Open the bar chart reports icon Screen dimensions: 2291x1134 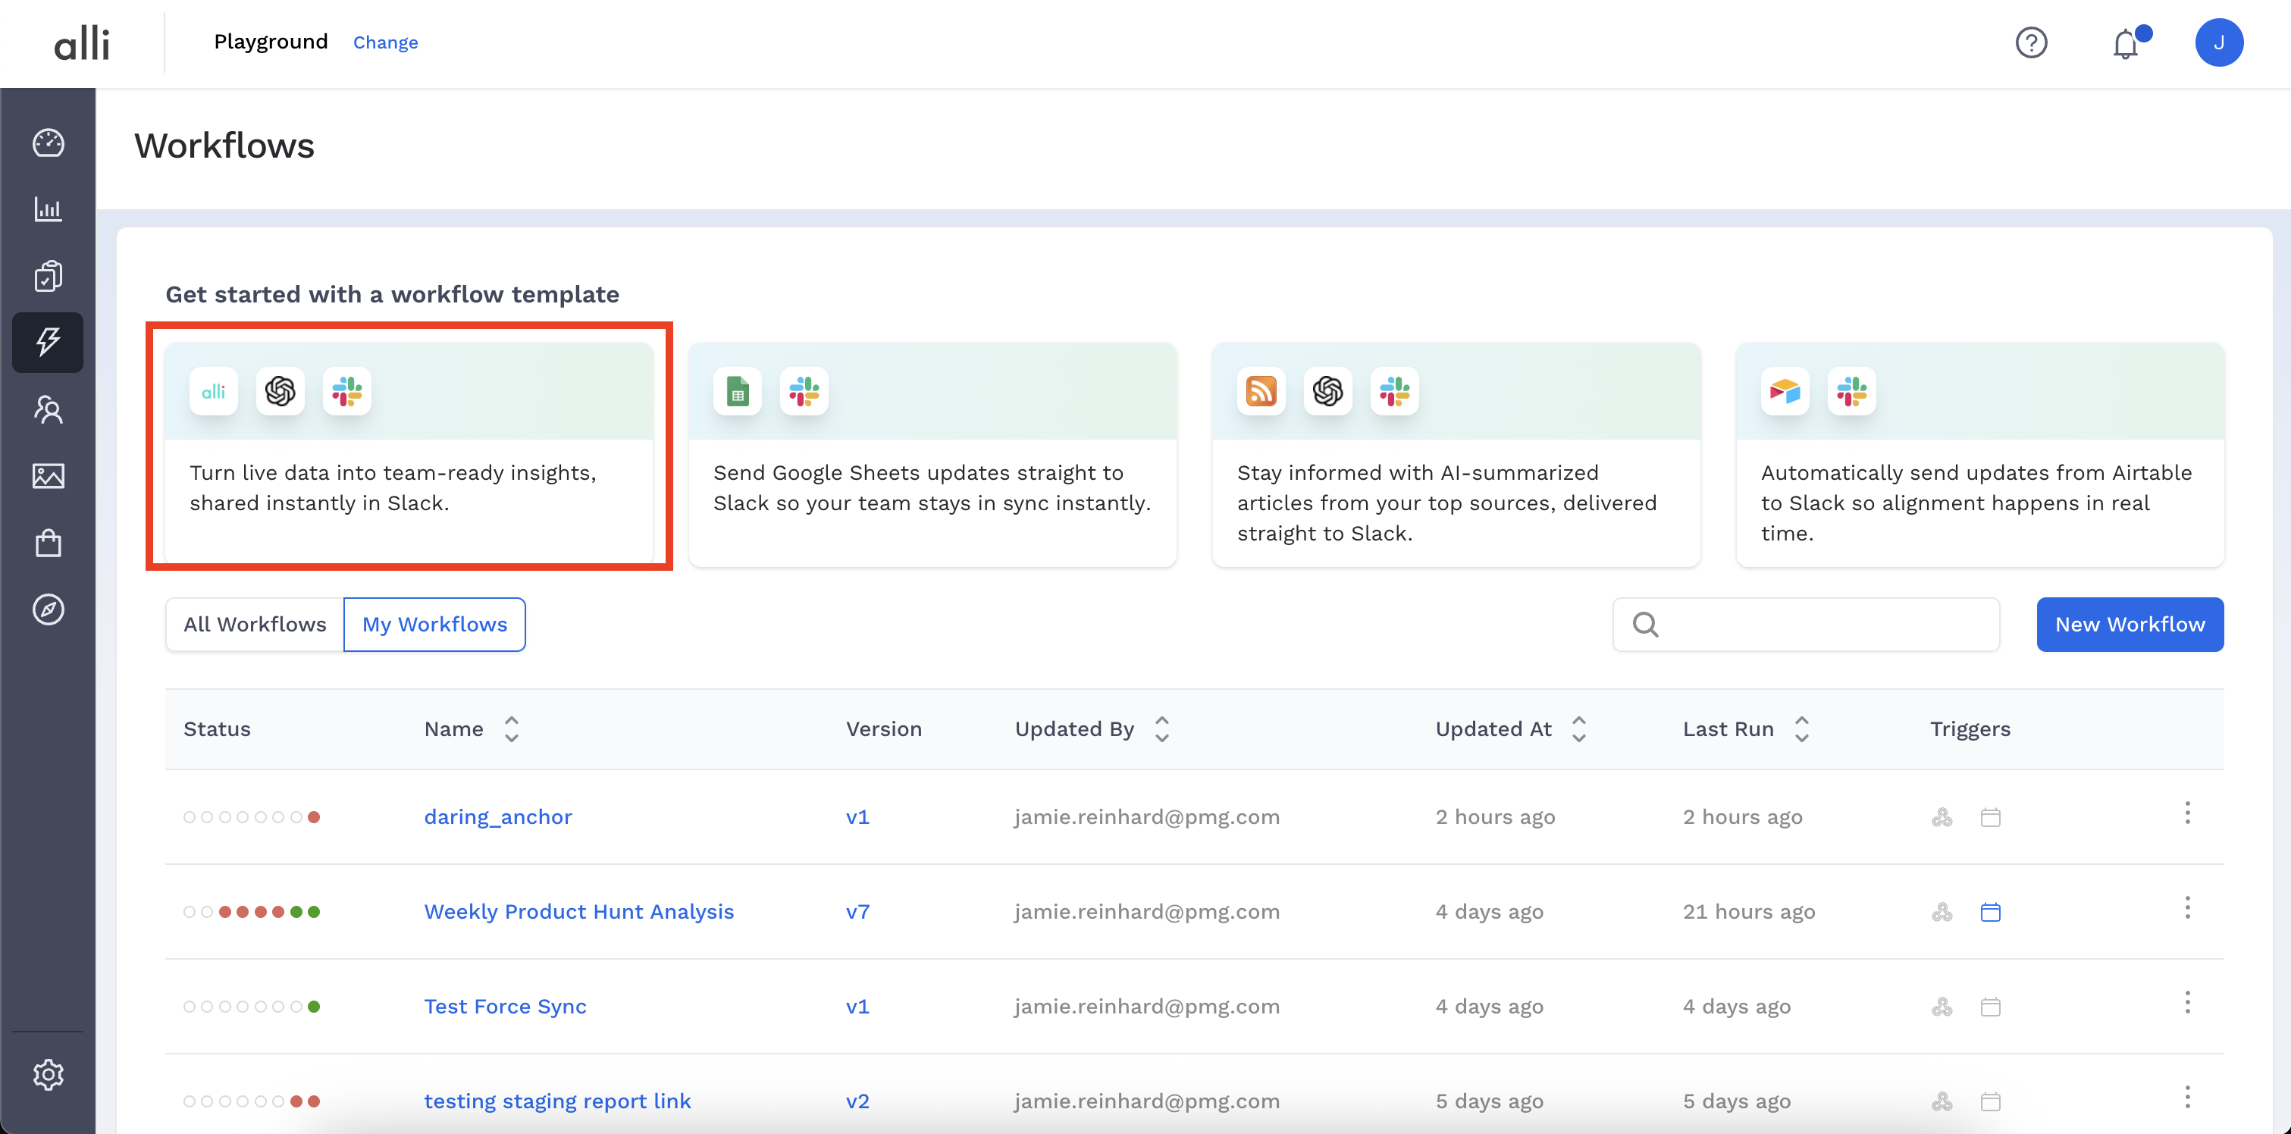pos(48,210)
